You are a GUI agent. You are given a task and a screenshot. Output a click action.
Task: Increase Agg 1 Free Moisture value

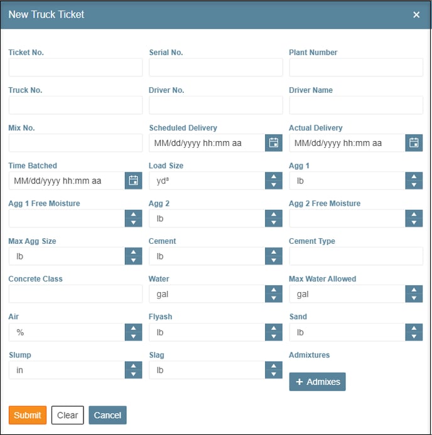[x=134, y=214]
